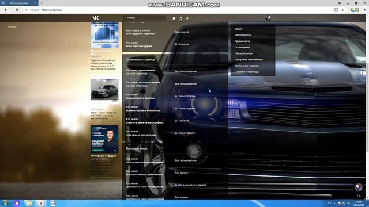Click the taskbar clock and date
This screenshot has width=369, height=207.
pos(359,203)
